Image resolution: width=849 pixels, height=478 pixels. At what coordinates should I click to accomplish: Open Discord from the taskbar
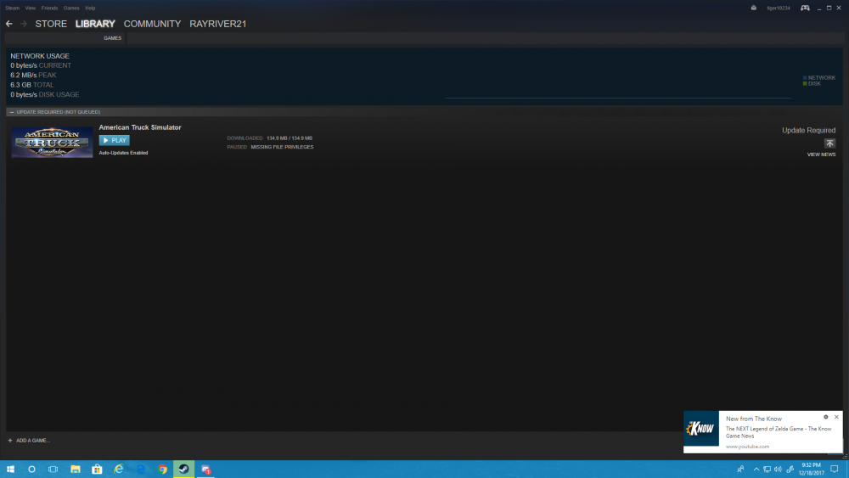point(205,469)
